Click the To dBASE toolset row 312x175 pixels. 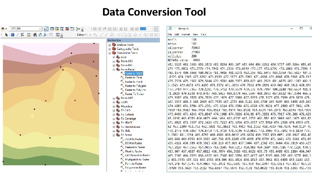coord(126,122)
